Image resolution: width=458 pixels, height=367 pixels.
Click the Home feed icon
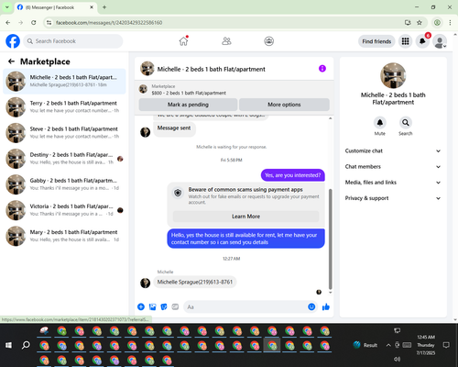coord(183,41)
